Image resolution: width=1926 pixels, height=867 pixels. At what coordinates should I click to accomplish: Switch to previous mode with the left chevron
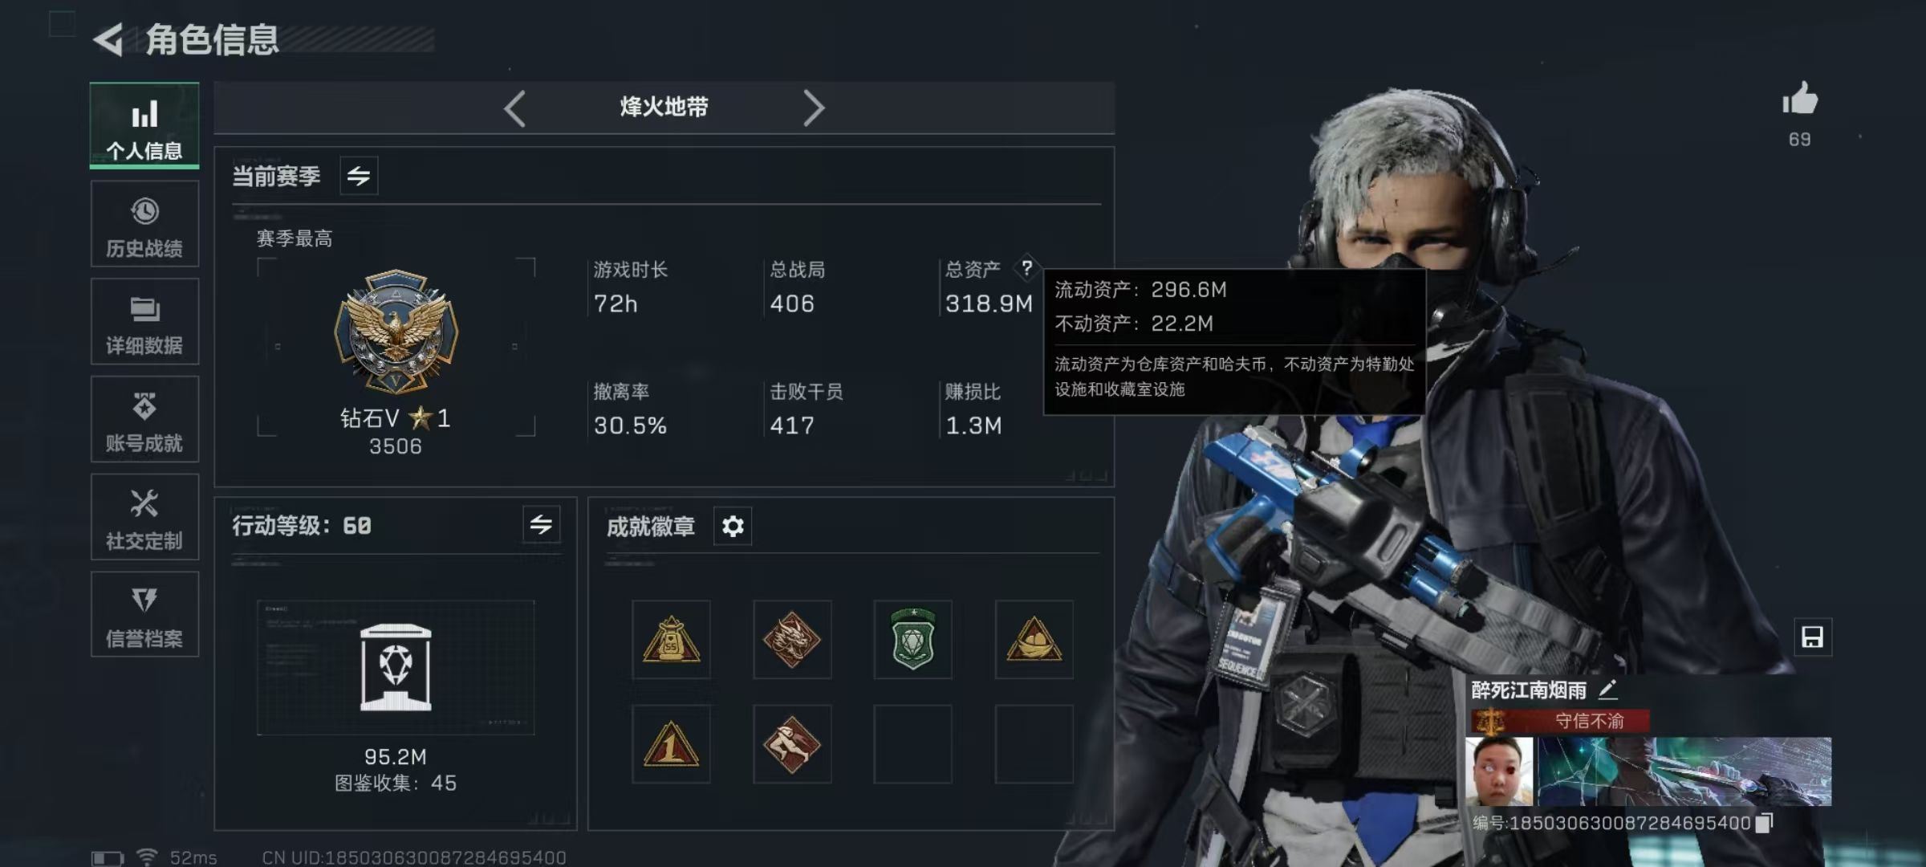click(x=515, y=108)
